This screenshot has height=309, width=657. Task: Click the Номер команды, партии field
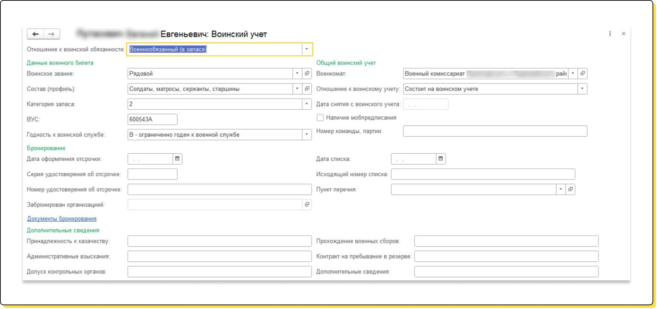click(495, 131)
